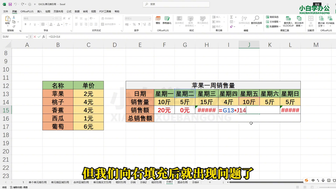Click cell showing 20元
This screenshot has width=336, height=189.
(x=164, y=110)
